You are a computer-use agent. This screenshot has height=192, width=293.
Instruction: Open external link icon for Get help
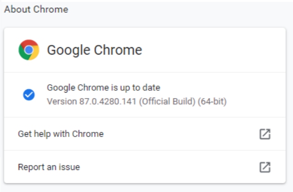click(265, 134)
